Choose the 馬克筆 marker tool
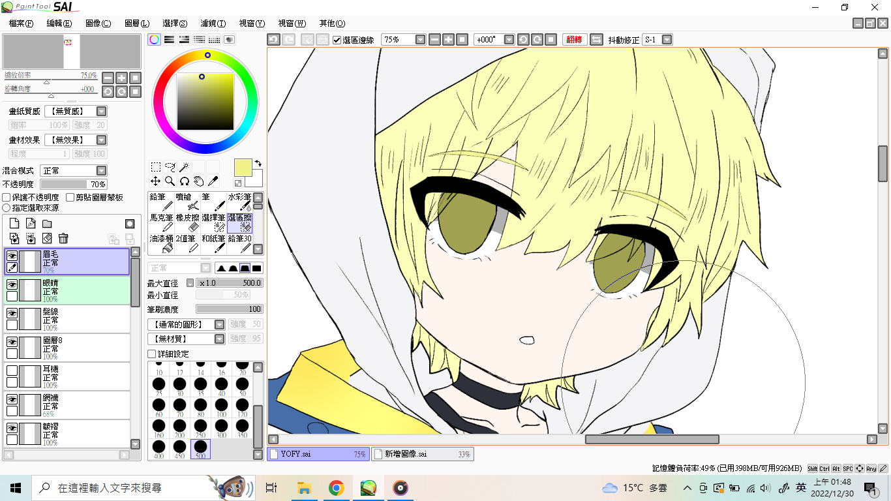The width and height of the screenshot is (891, 501). 161,223
